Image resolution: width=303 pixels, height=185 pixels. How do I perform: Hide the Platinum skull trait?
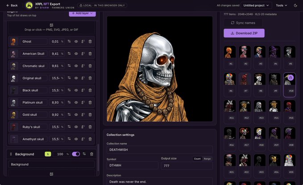76,102
